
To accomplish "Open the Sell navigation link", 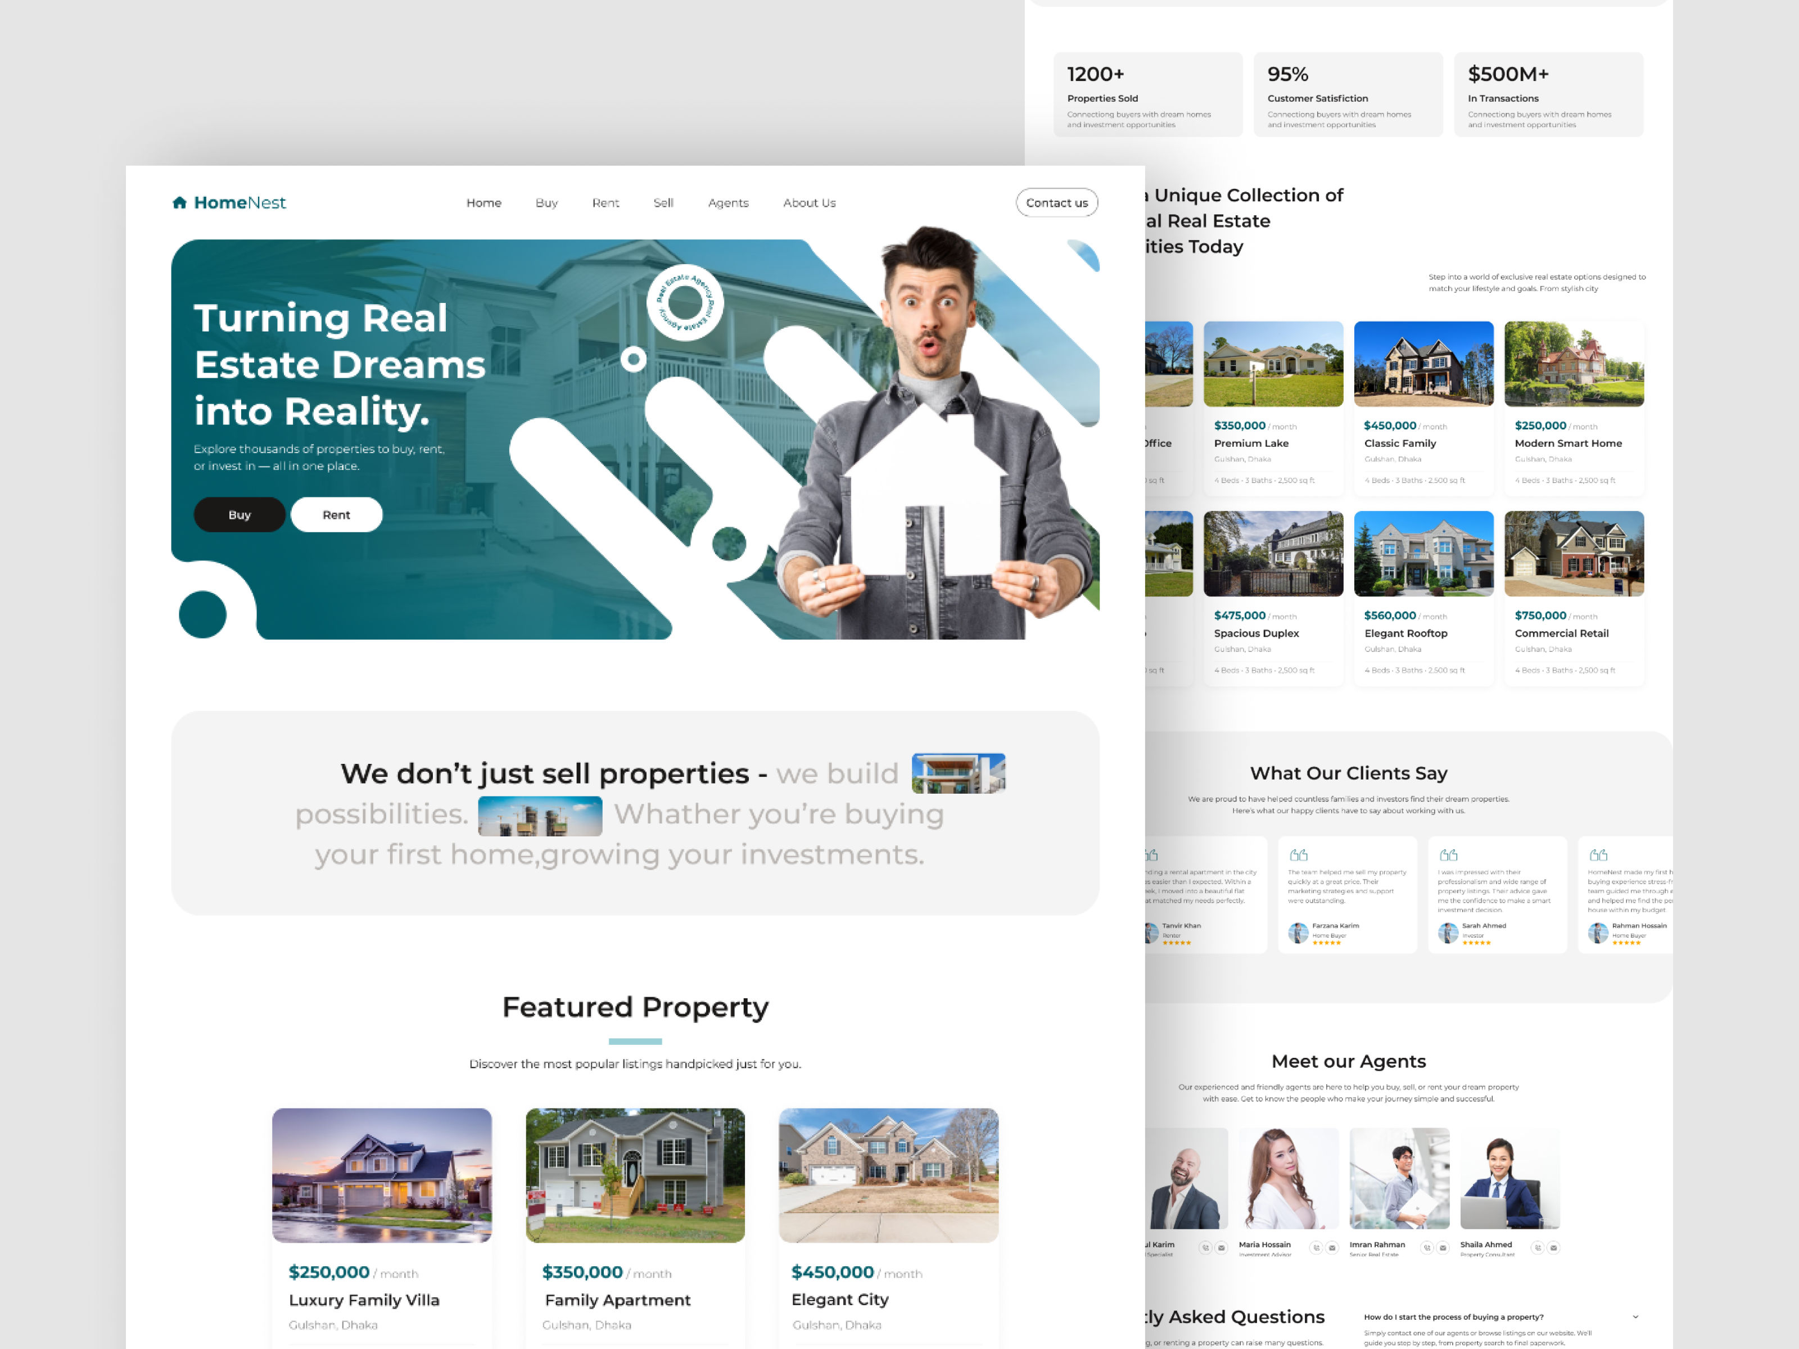I will tap(663, 202).
